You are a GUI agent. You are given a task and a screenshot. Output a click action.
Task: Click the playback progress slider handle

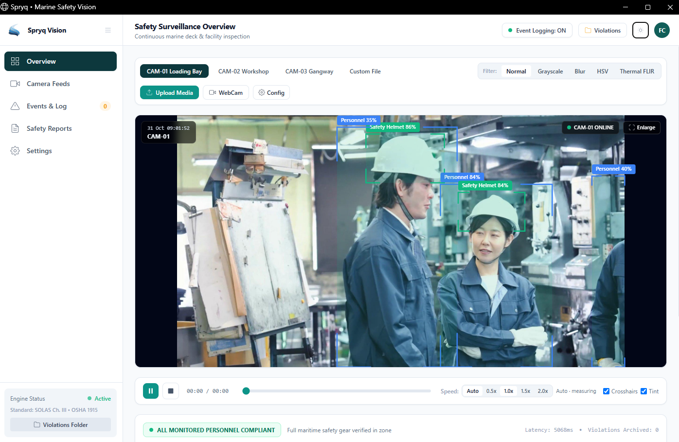coord(246,391)
